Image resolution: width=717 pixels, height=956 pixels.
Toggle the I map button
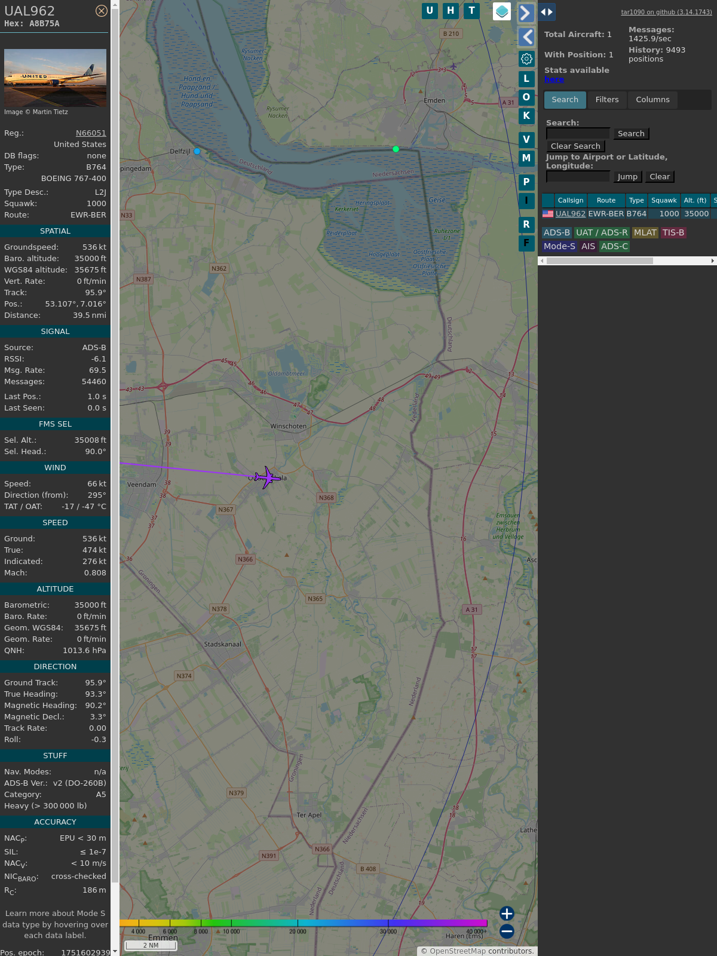[526, 200]
